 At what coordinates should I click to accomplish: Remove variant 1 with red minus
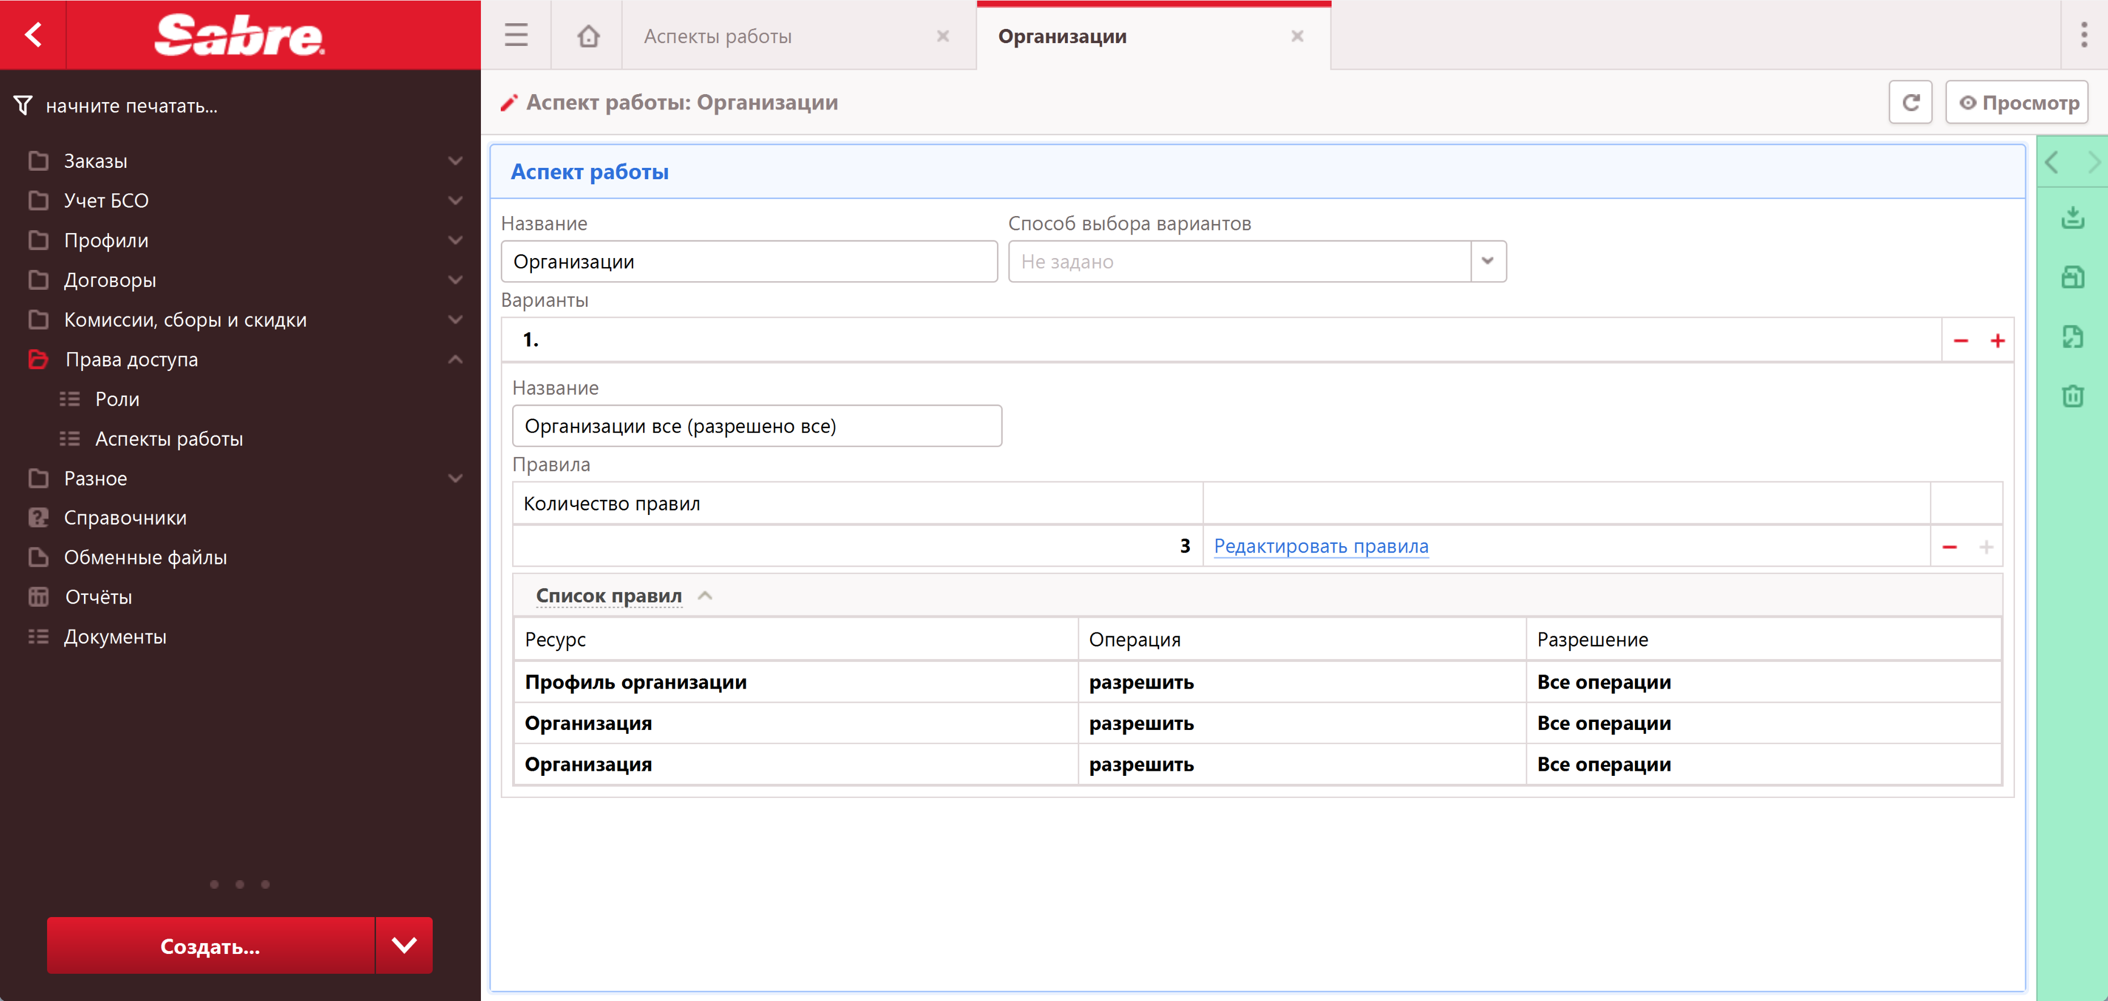click(1961, 340)
